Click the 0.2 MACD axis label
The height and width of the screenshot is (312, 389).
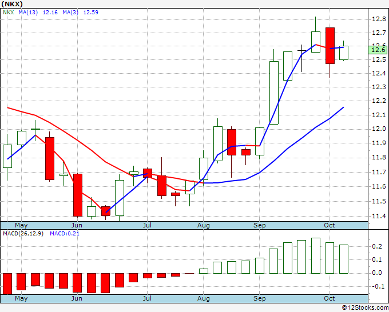(x=377, y=246)
